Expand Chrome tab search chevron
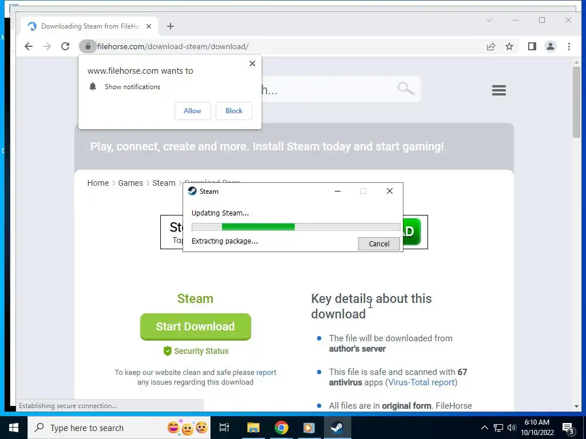This screenshot has width=586, height=439. (x=489, y=20)
